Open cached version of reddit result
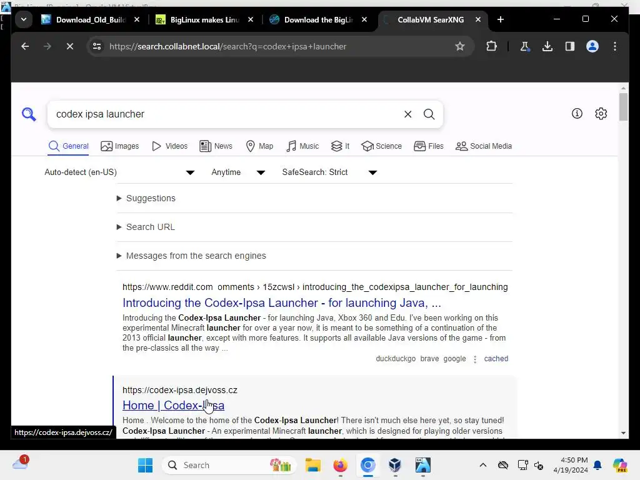The height and width of the screenshot is (480, 640). tap(496, 359)
